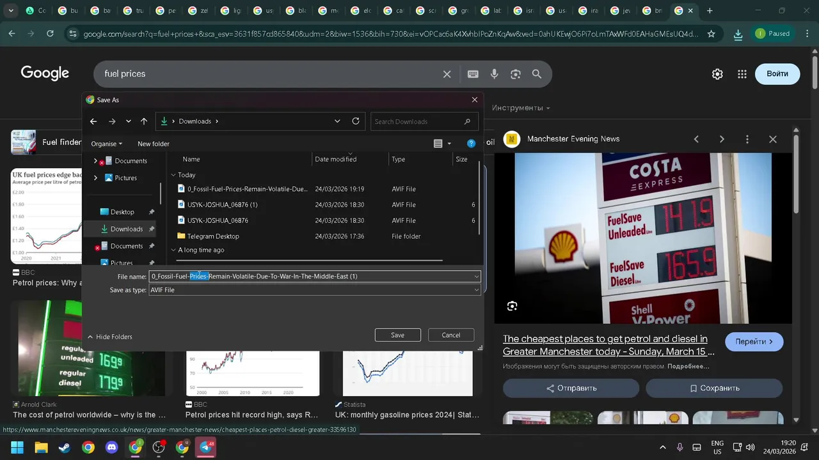The width and height of the screenshot is (819, 460).
Task: Change the file view layout
Action: pos(438,144)
